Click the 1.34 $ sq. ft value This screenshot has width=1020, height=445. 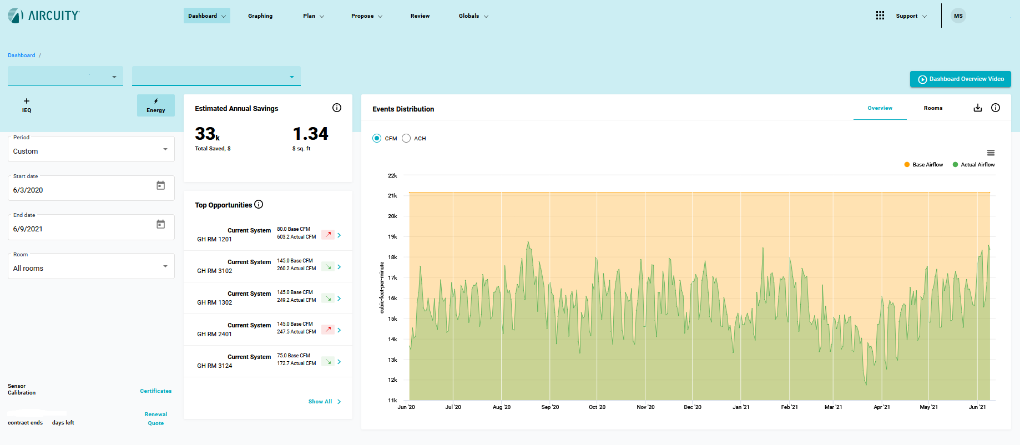pos(311,134)
